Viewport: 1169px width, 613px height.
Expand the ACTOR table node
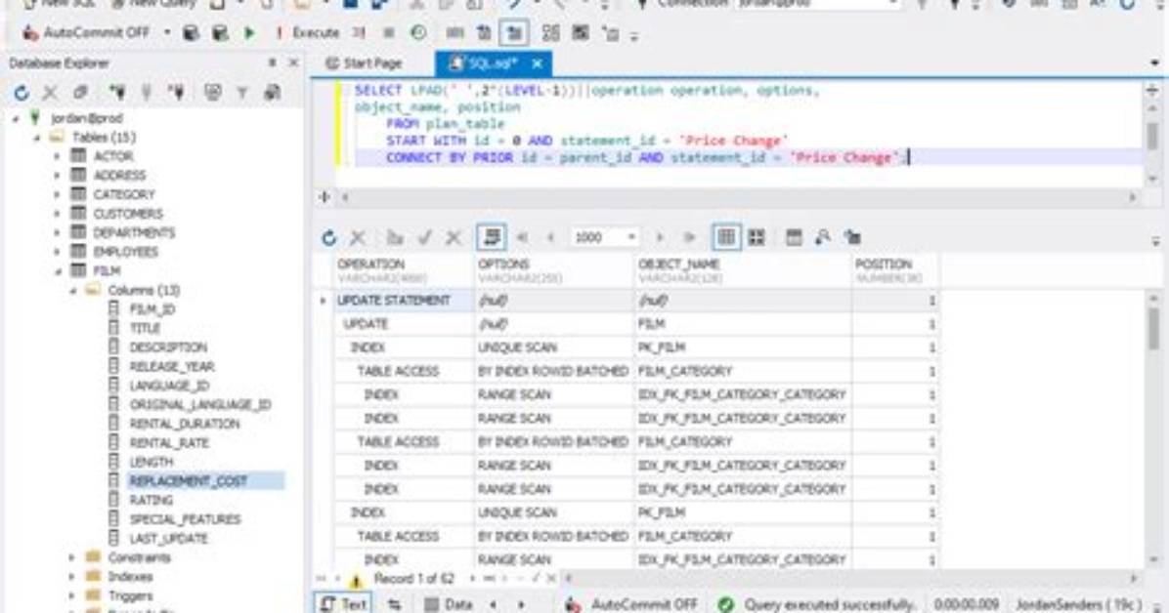click(58, 156)
